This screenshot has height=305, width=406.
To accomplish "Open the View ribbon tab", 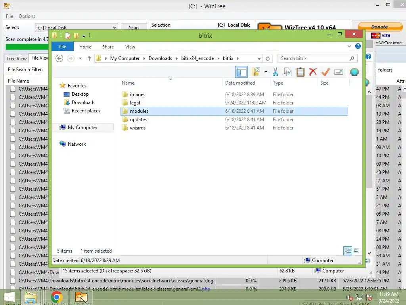I will click(130, 47).
